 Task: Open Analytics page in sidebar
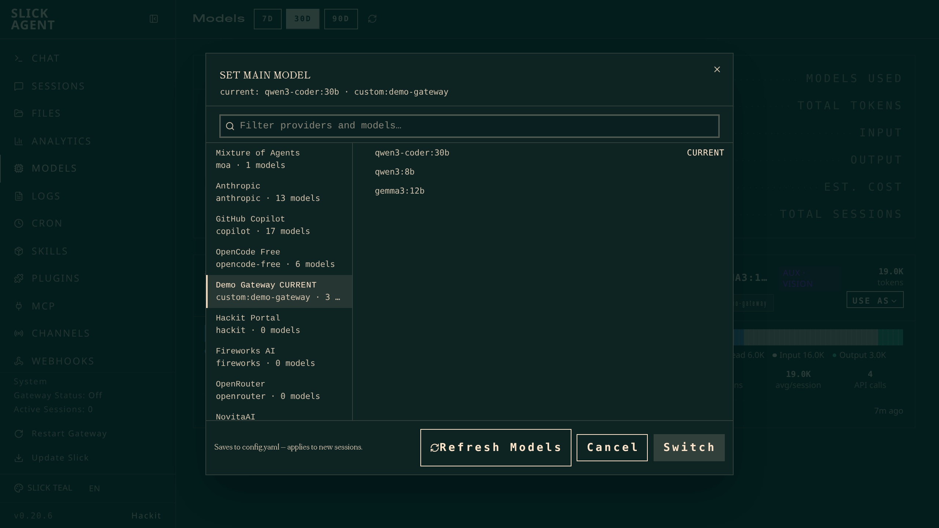[87, 141]
